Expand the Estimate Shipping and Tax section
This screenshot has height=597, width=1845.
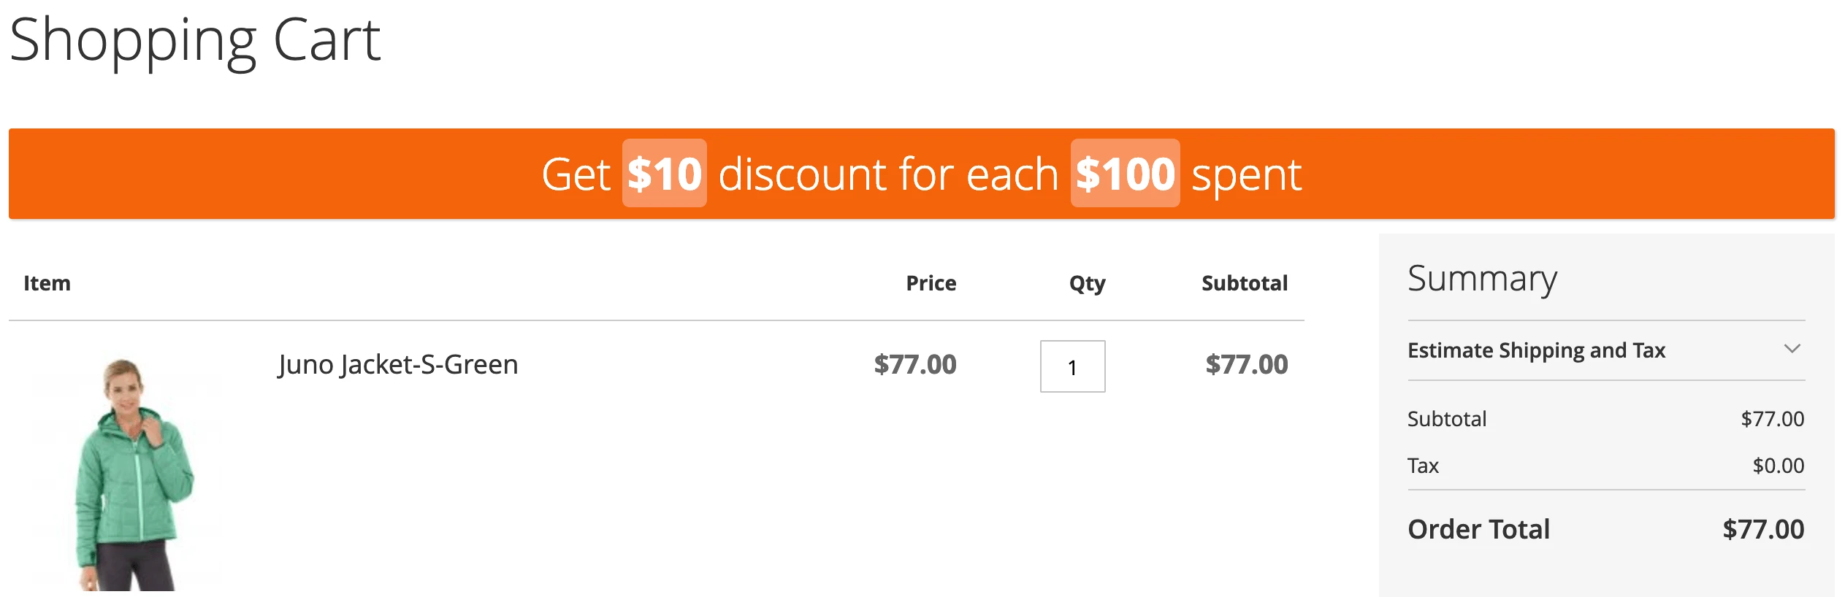(1537, 350)
